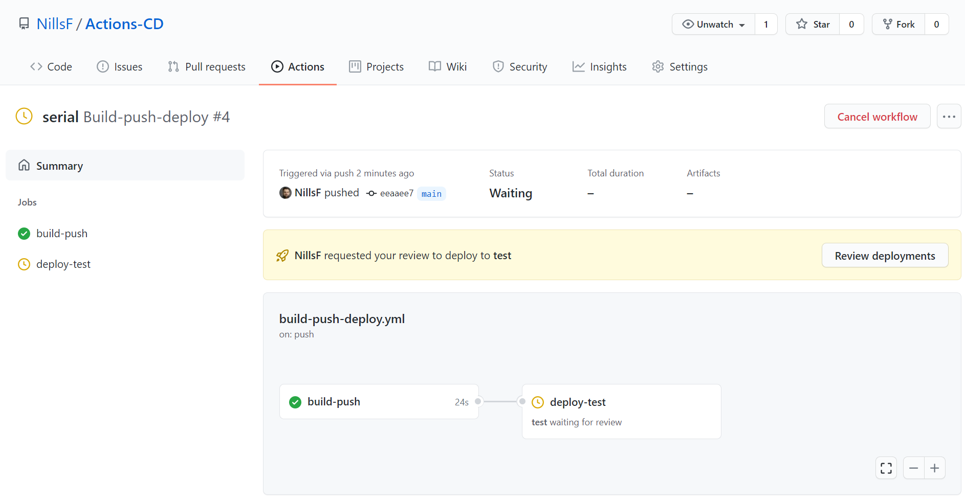The height and width of the screenshot is (502, 965).
Task: Click the Actions play-circle icon
Action: [277, 66]
